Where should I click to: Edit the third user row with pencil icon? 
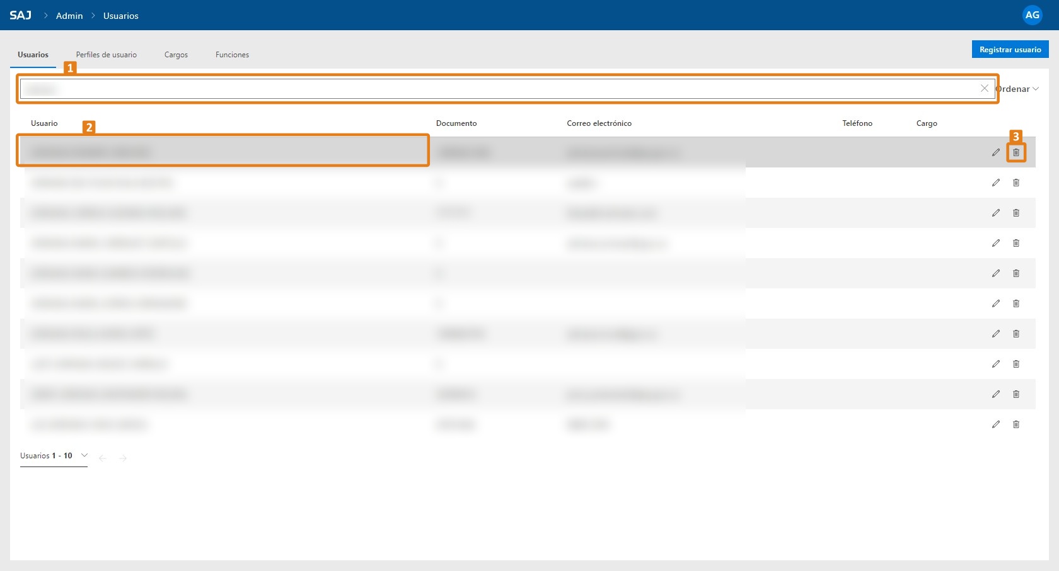click(x=995, y=213)
